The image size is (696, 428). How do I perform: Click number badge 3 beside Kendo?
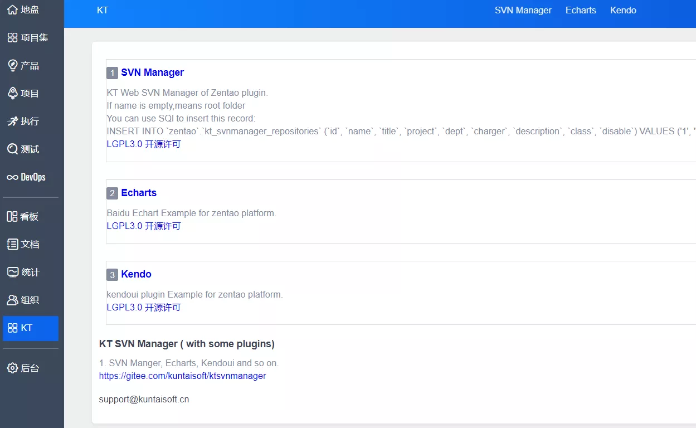tap(112, 275)
